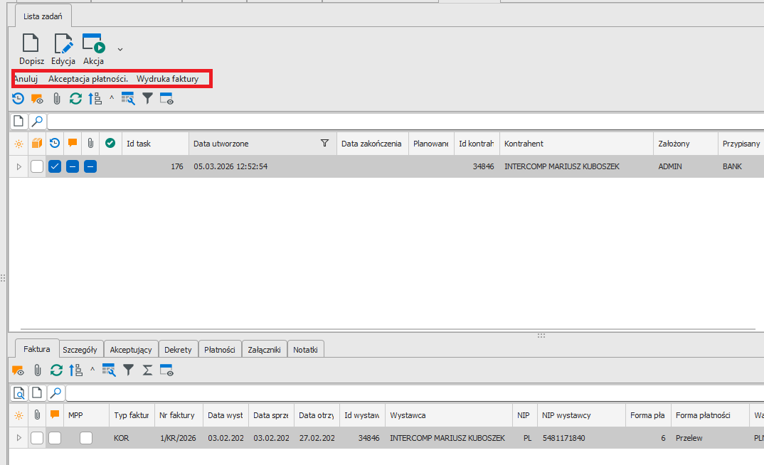The image size is (764, 465).
Task: Tick the empty selection checkbox in task 176 row
Action: (37, 166)
